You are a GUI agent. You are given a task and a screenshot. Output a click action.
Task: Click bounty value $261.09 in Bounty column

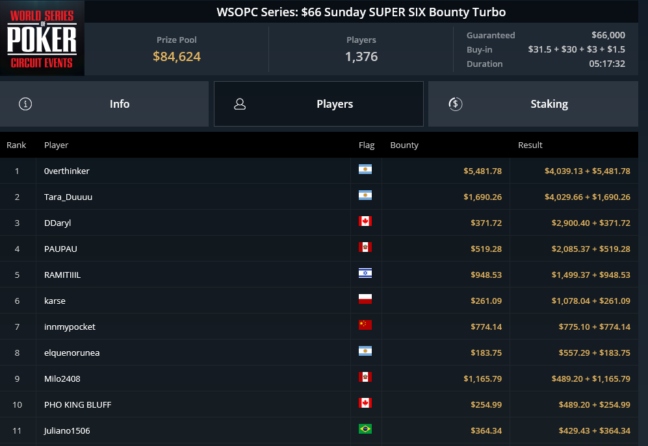coord(486,301)
